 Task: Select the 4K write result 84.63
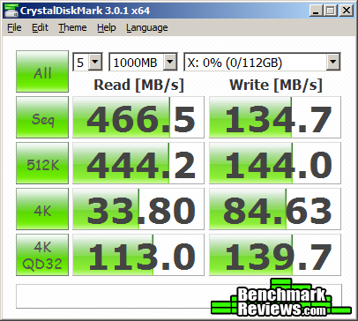[275, 209]
